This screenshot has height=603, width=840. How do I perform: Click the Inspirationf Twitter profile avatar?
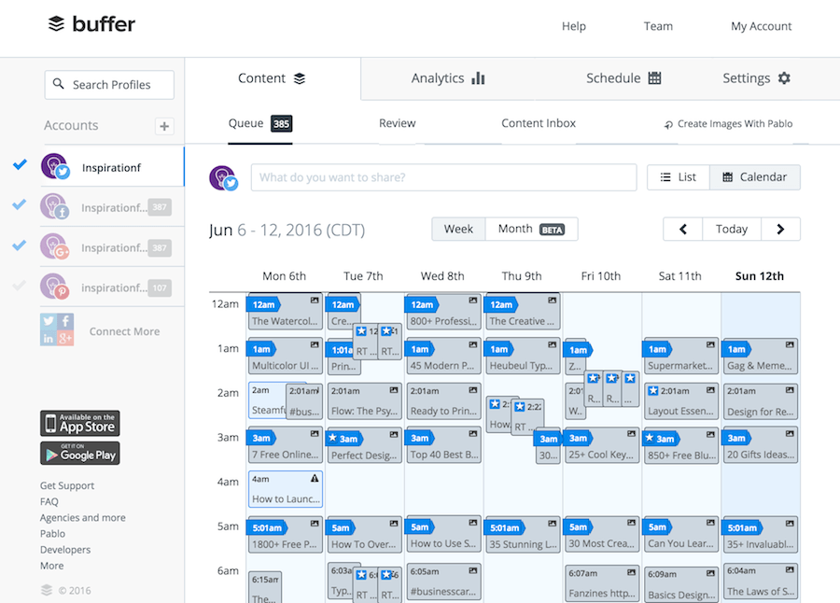(x=55, y=167)
